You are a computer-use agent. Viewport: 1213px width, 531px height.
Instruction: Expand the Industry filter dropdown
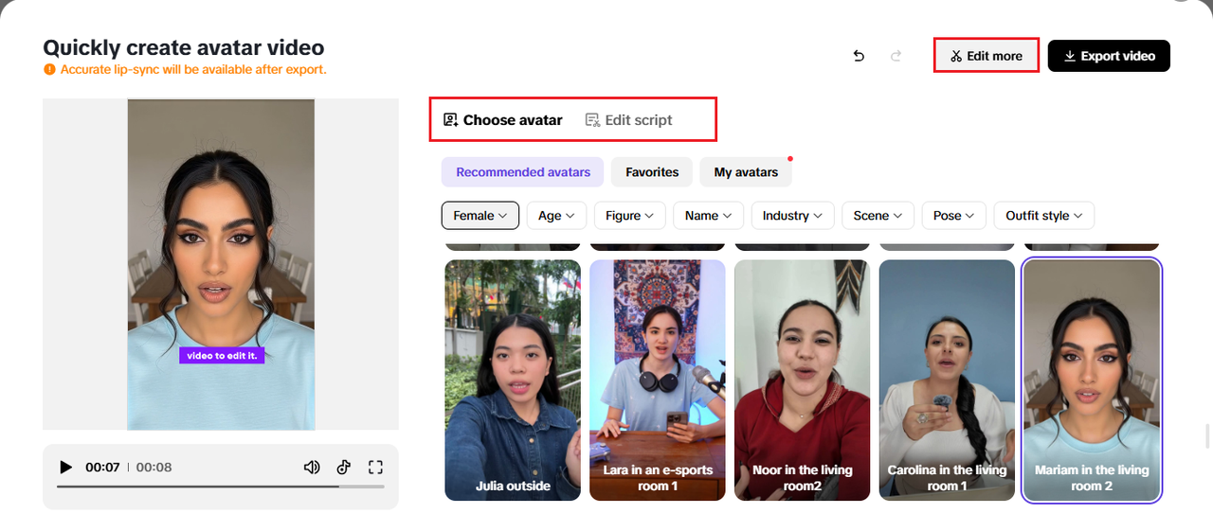point(792,216)
